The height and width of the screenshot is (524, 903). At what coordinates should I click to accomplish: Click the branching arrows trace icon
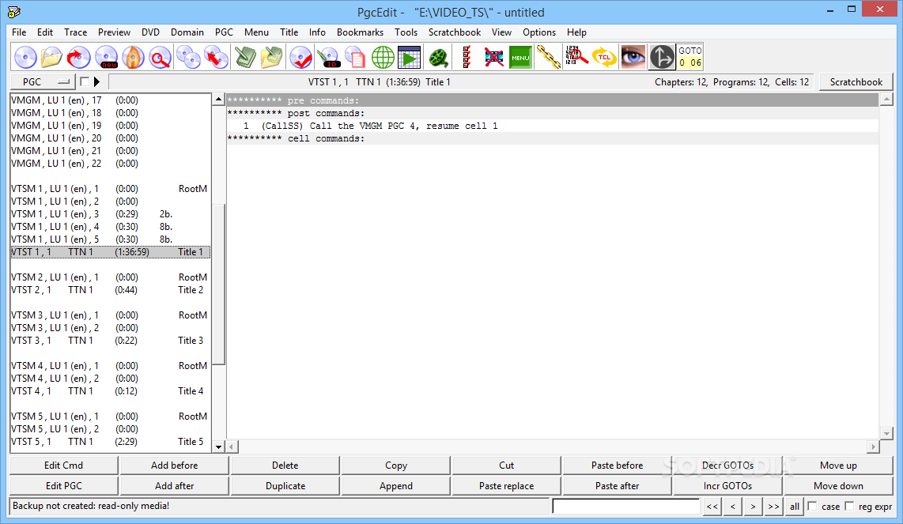click(662, 57)
